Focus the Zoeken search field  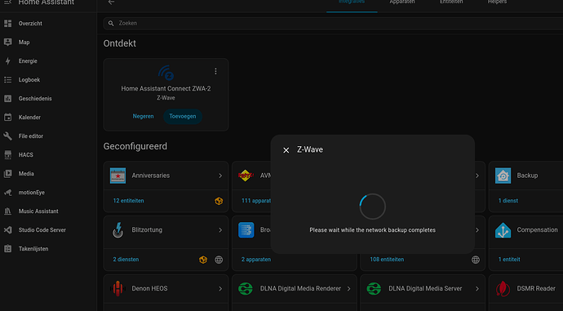pos(333,24)
